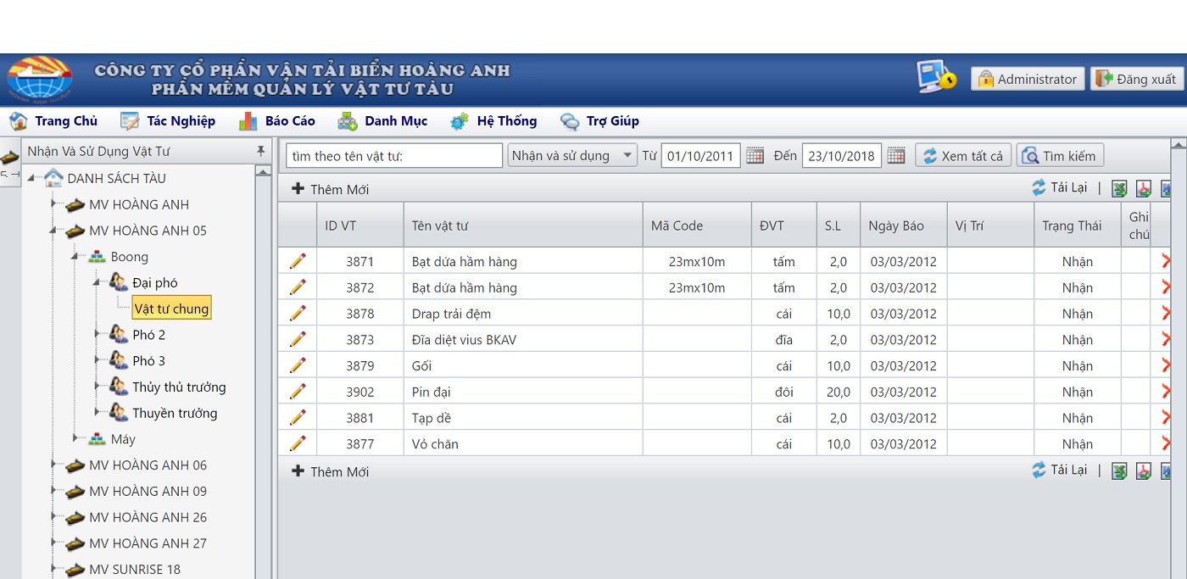Viewport: 1187px width, 579px height.
Task: Click the search by tên vật tư input field
Action: click(393, 156)
